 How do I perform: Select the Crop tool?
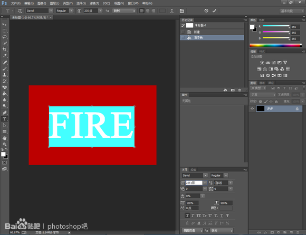point(5,49)
